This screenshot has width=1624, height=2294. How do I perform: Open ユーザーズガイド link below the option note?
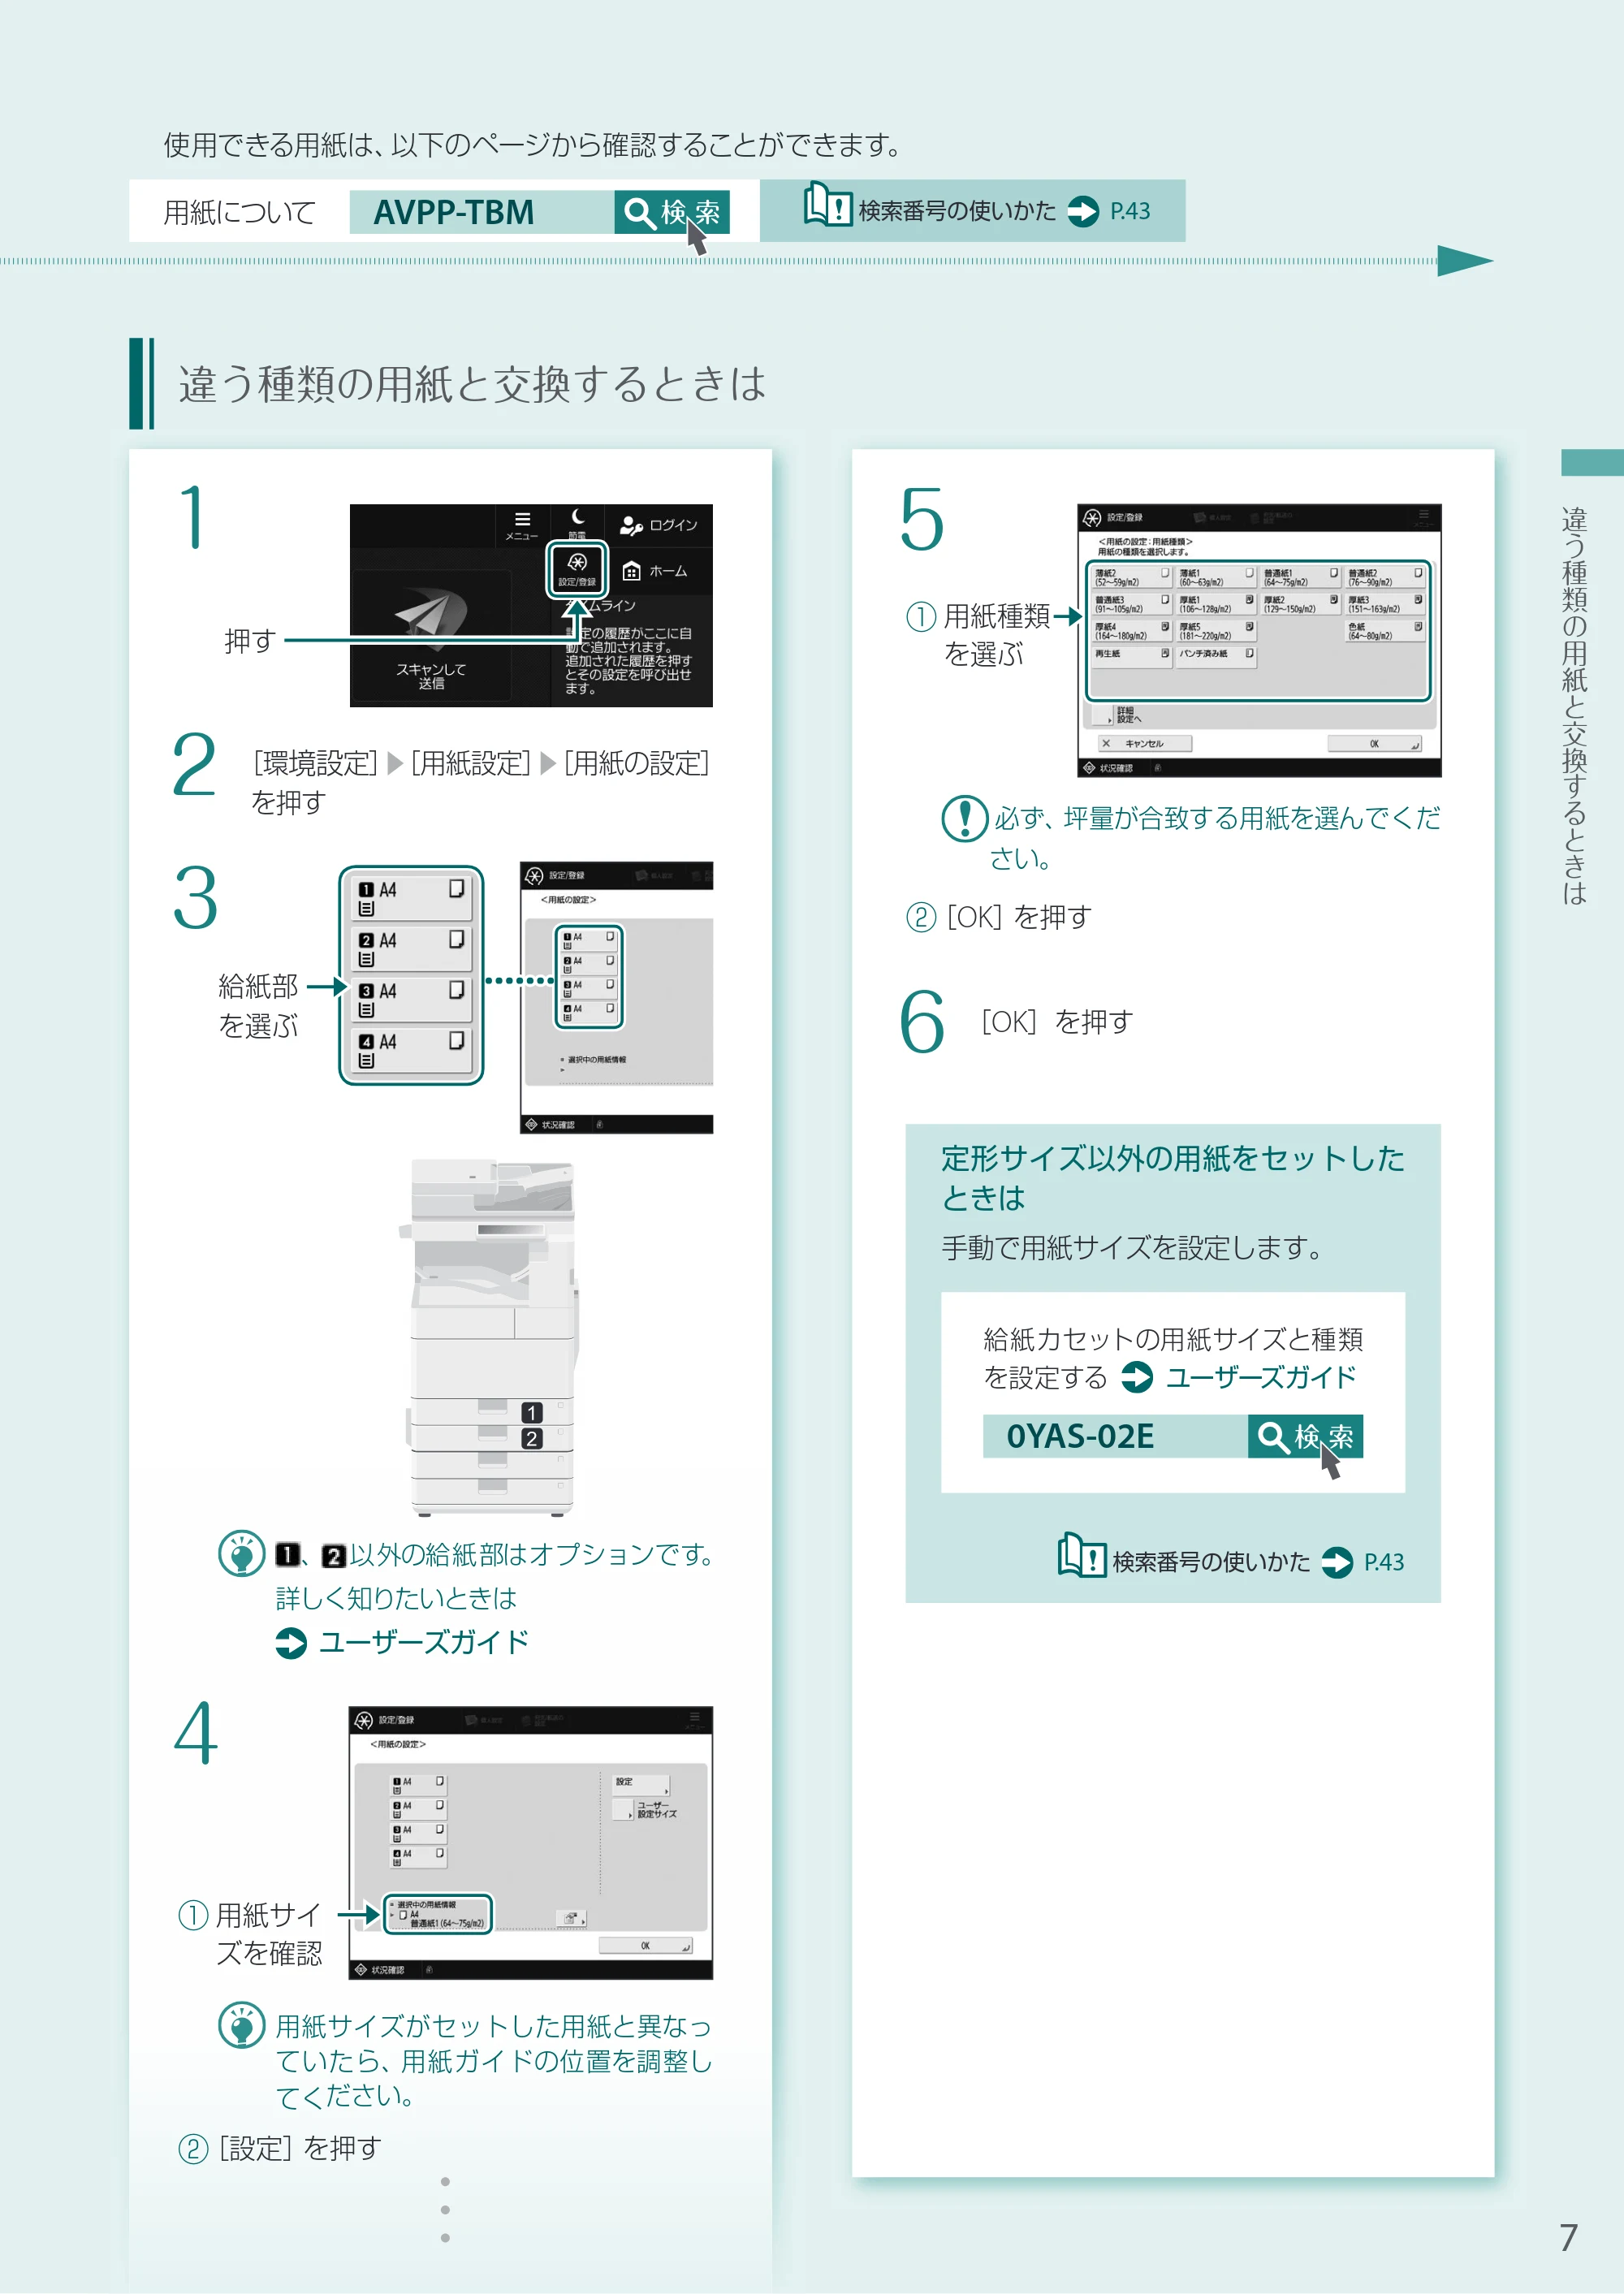click(402, 1642)
